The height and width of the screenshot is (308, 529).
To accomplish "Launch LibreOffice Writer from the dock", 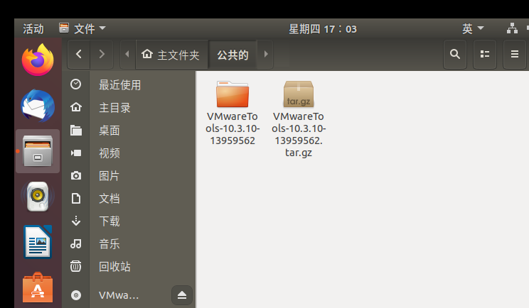I will point(38,242).
